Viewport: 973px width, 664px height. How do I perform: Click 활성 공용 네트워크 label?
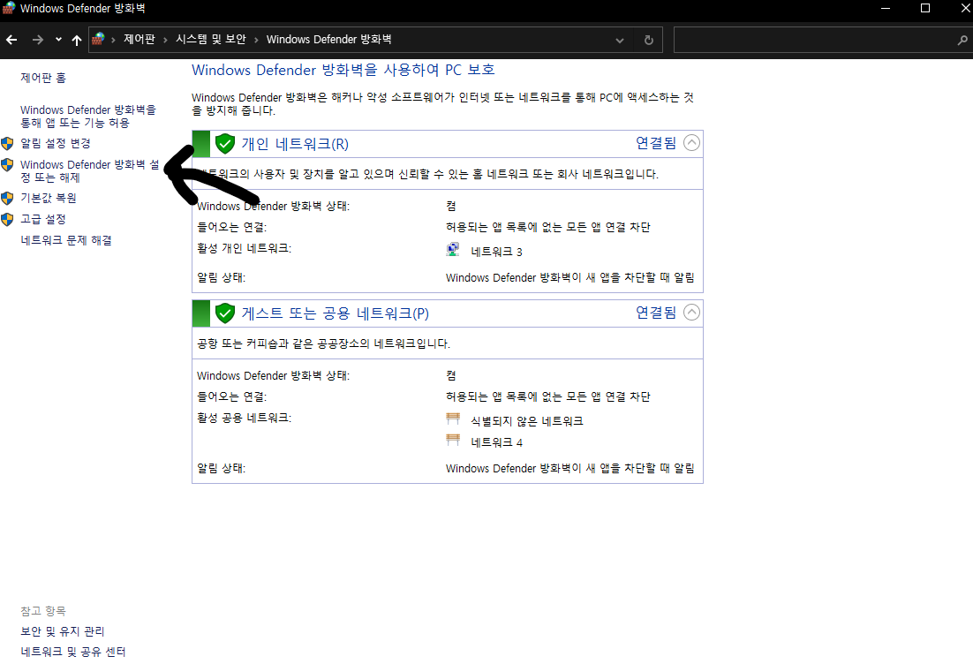[244, 418]
